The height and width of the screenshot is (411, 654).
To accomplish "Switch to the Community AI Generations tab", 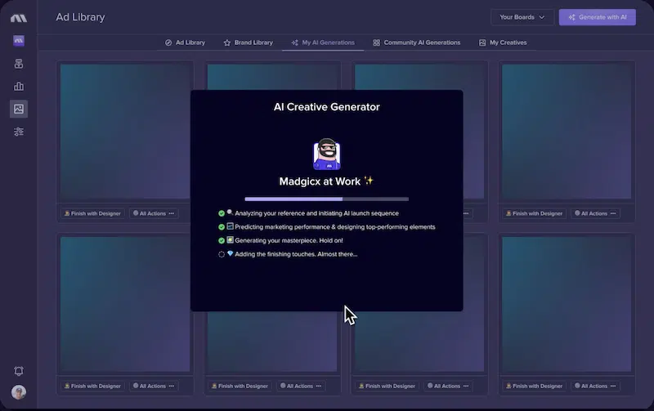I will [x=417, y=42].
